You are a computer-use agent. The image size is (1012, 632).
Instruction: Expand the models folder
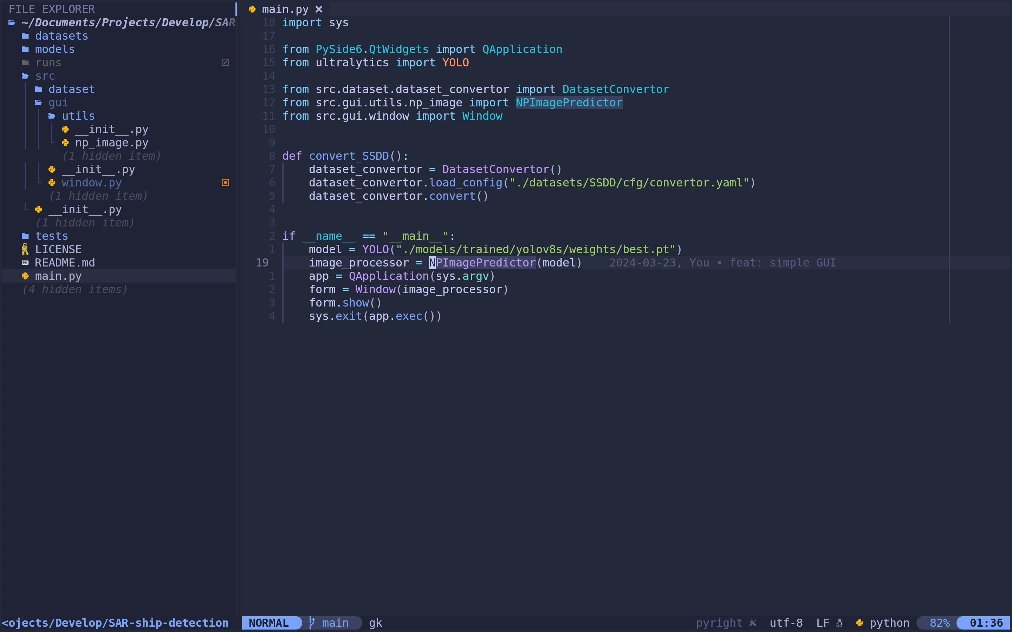tap(55, 49)
